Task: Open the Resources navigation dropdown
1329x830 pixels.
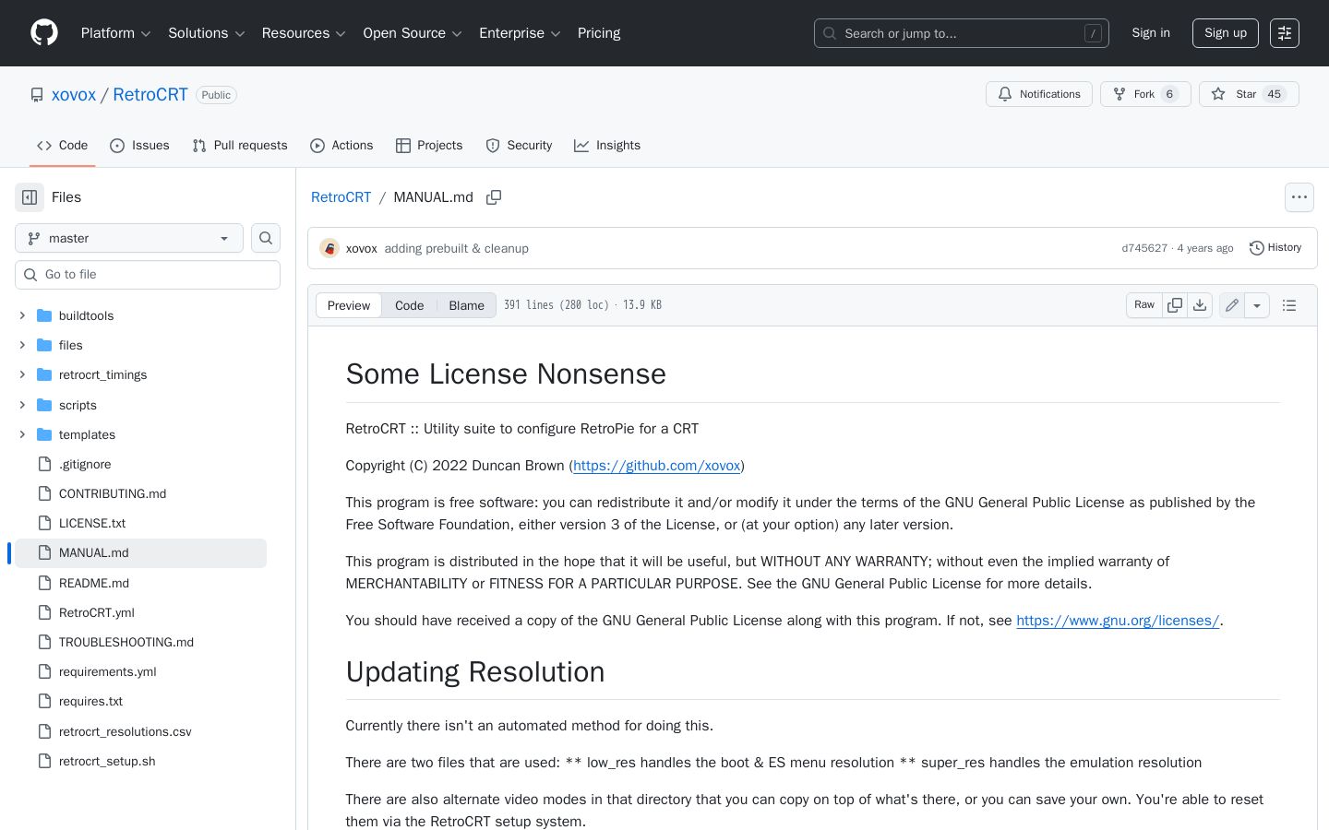Action: pyautogui.click(x=304, y=33)
